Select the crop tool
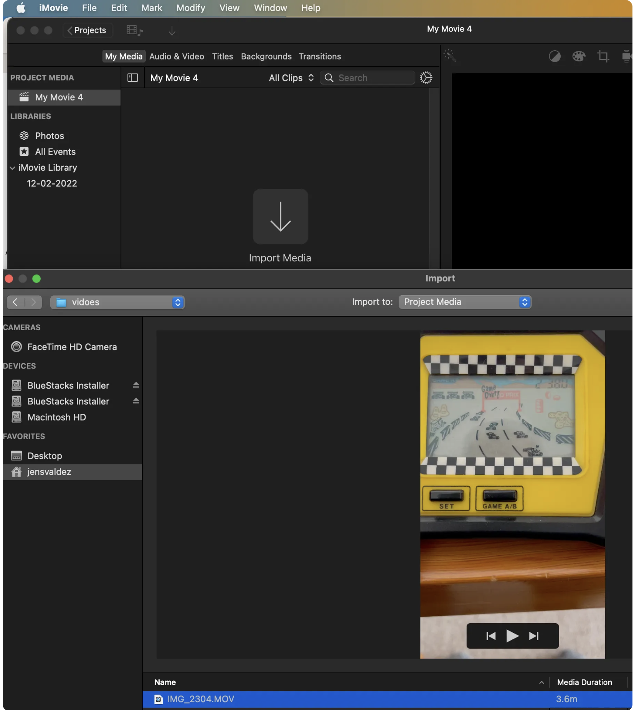The height and width of the screenshot is (710, 634). coord(603,56)
